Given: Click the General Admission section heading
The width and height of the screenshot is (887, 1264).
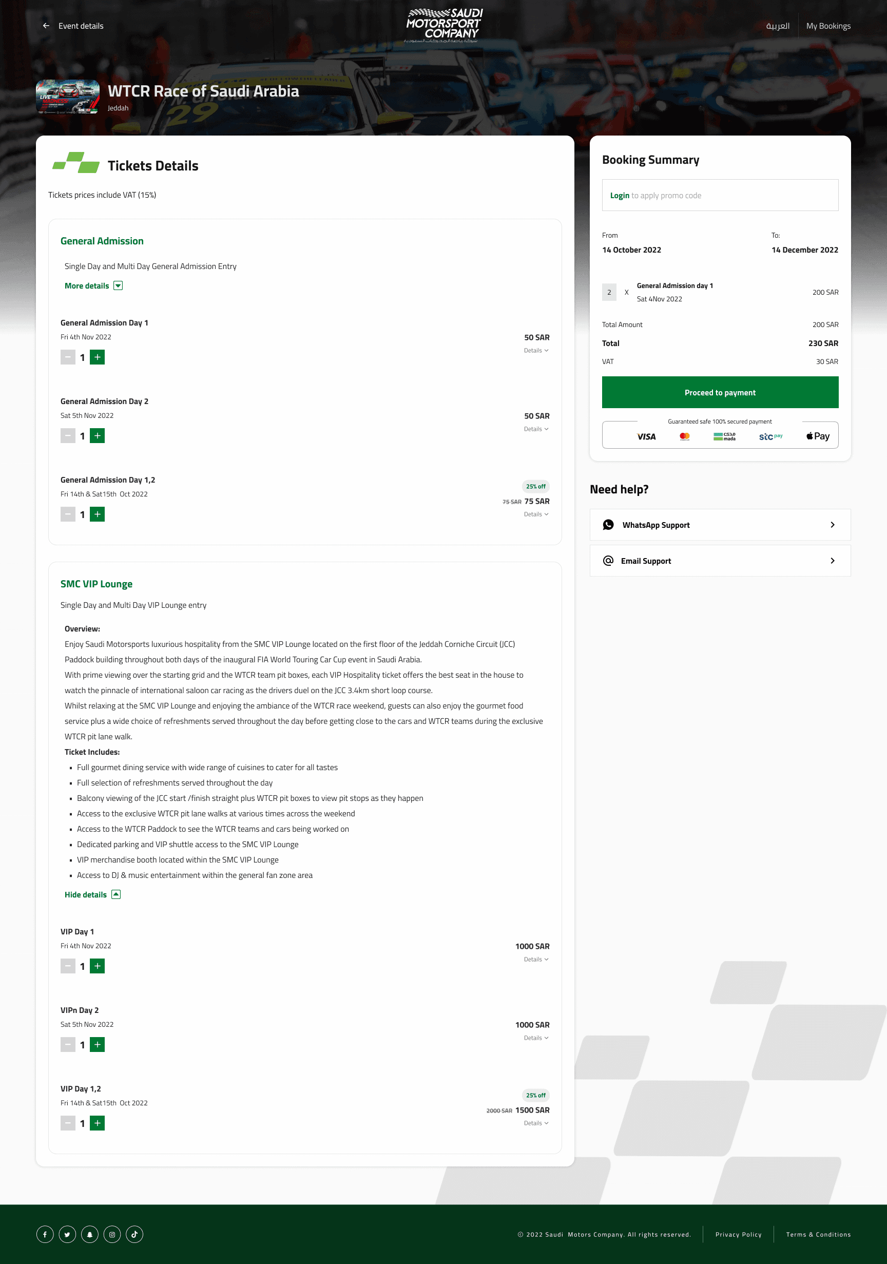Looking at the screenshot, I should 102,241.
